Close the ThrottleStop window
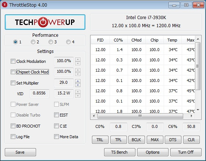This screenshot has height=161, width=206. [x=198, y=5]
